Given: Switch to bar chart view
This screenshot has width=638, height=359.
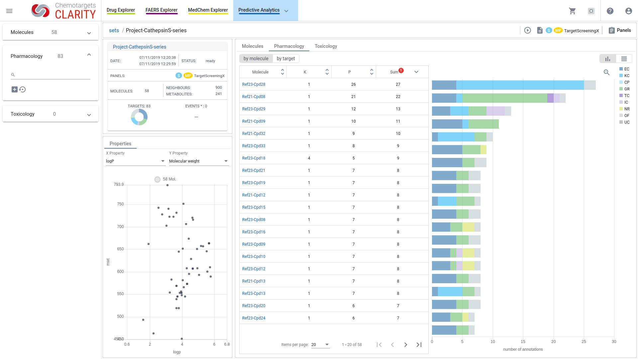Looking at the screenshot, I should coord(607,59).
